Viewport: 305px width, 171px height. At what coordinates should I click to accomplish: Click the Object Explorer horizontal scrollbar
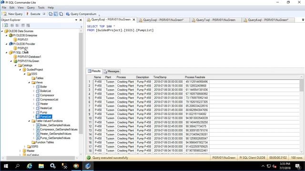click(x=41, y=158)
